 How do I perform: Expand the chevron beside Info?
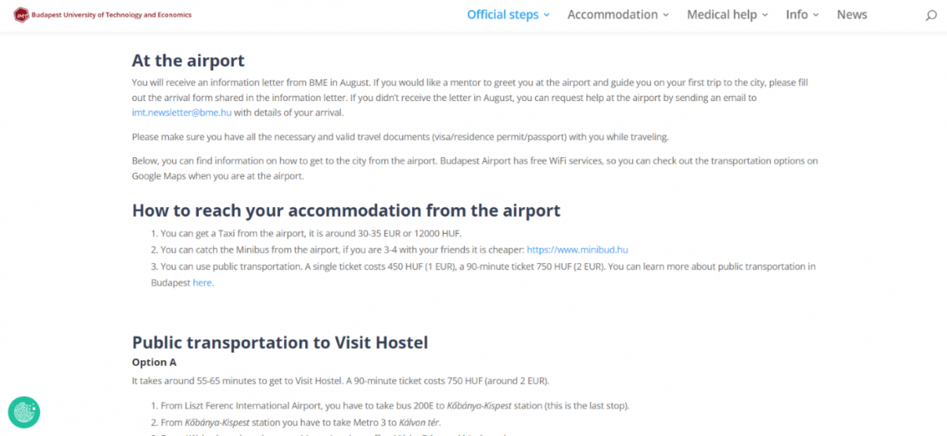click(816, 15)
